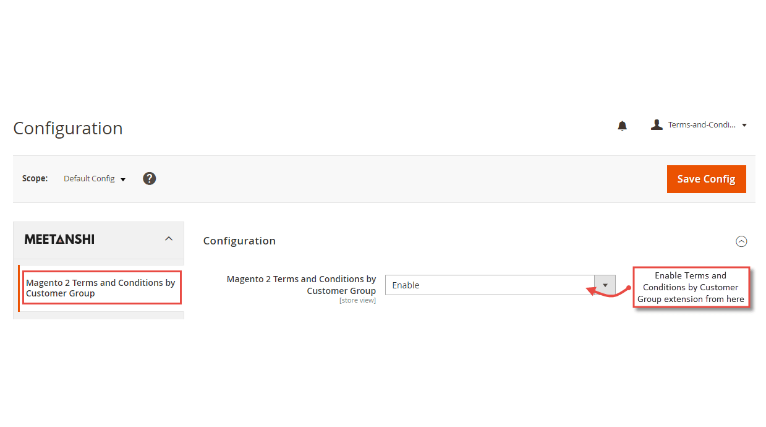Select Magento 2 Terms and Conditions by Customer Group tab
766x427 pixels.
tap(101, 288)
